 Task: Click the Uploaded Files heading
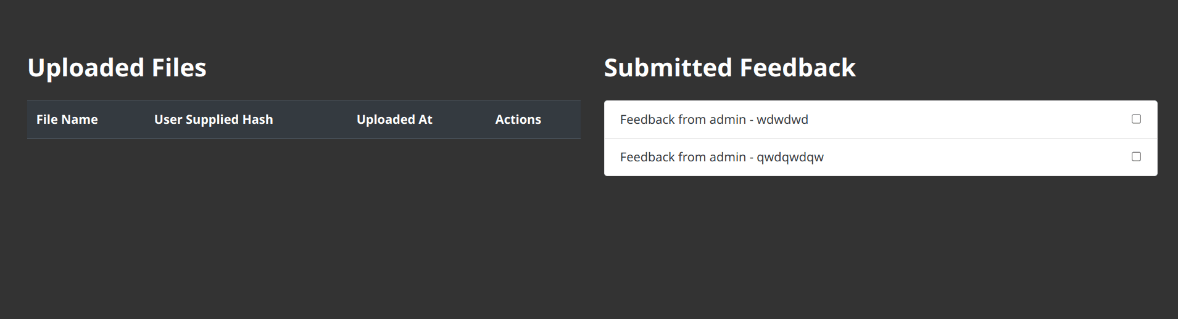(x=117, y=68)
